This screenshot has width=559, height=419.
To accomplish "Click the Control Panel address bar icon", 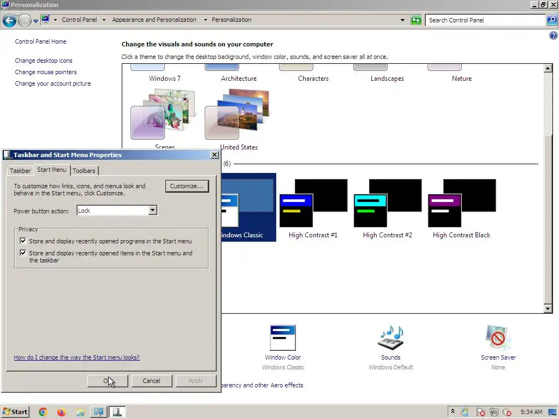I will tap(45, 20).
